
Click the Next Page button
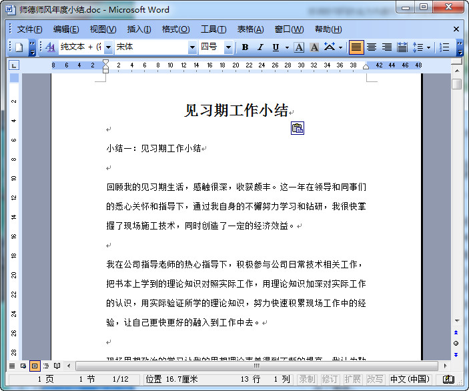pos(456,355)
